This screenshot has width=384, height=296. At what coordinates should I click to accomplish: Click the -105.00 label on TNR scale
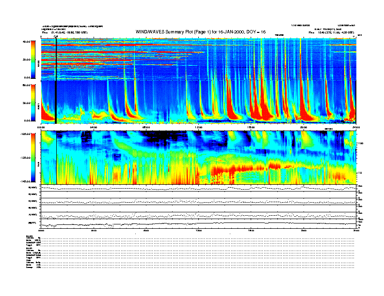(x=25, y=134)
